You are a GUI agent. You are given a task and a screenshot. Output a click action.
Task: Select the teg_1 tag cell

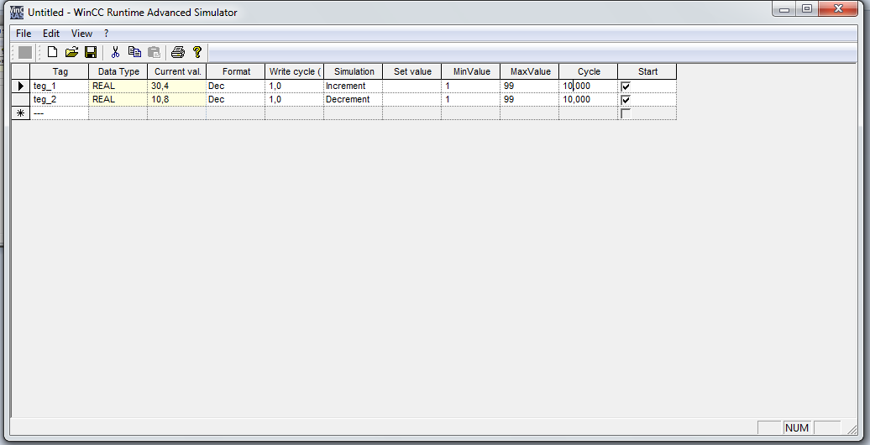point(60,86)
